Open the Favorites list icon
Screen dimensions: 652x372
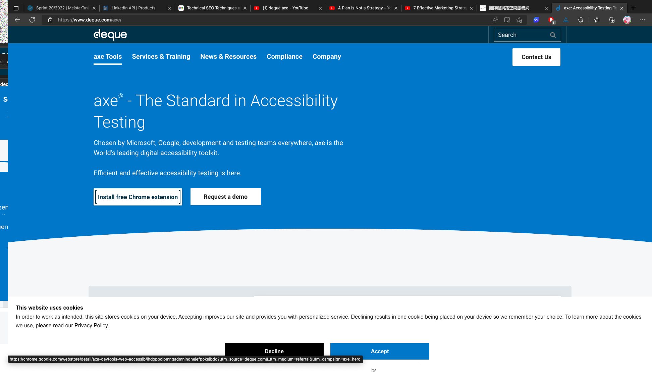(597, 20)
